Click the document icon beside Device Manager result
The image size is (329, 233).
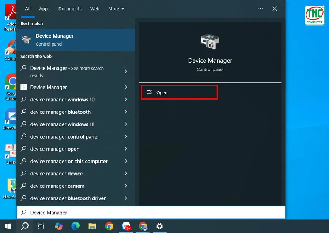24,87
